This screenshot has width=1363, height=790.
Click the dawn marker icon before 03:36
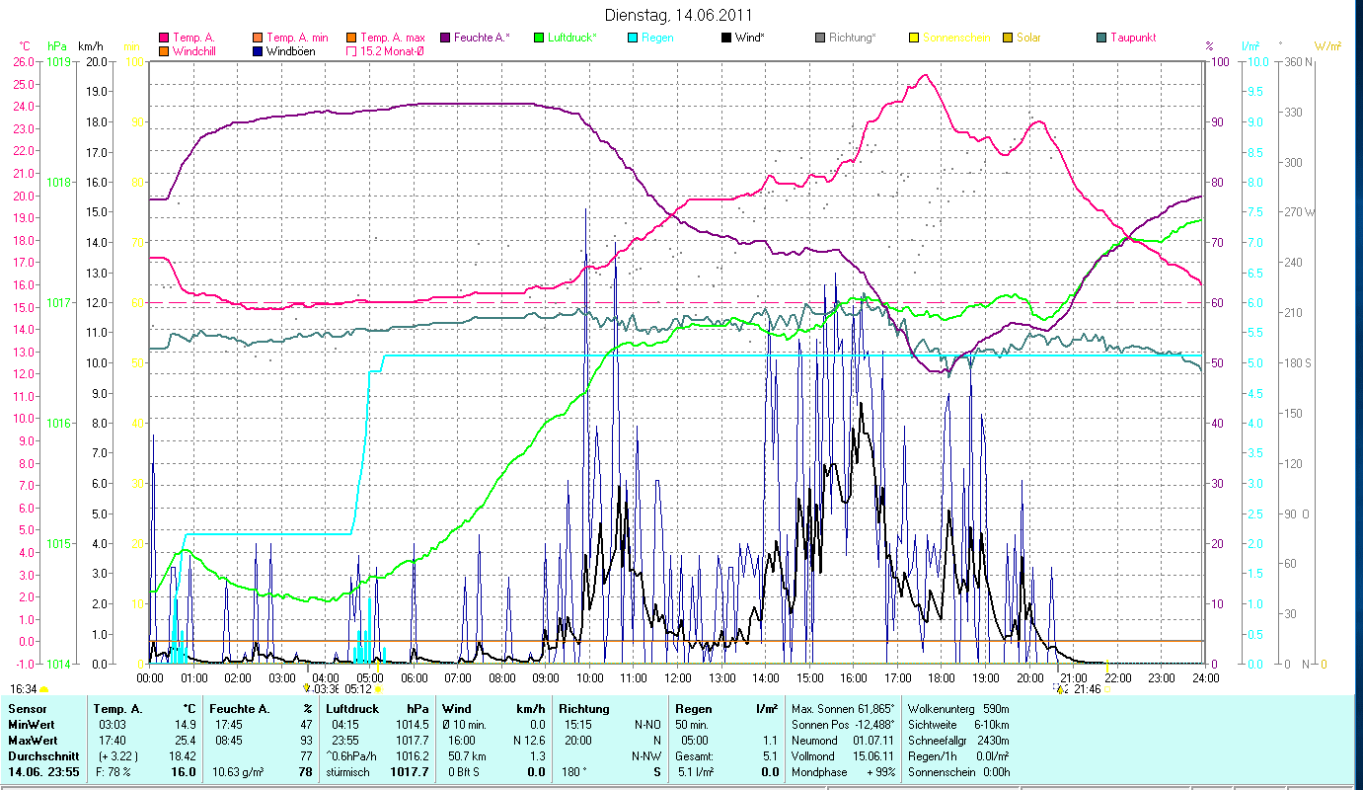307,689
